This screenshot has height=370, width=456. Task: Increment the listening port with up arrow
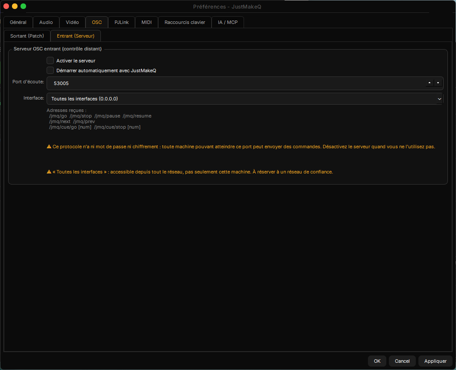point(429,83)
